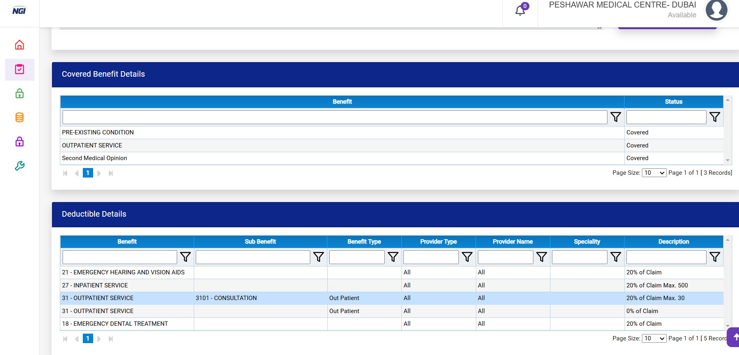Sort by the Provider Type column header

pyautogui.click(x=438, y=242)
